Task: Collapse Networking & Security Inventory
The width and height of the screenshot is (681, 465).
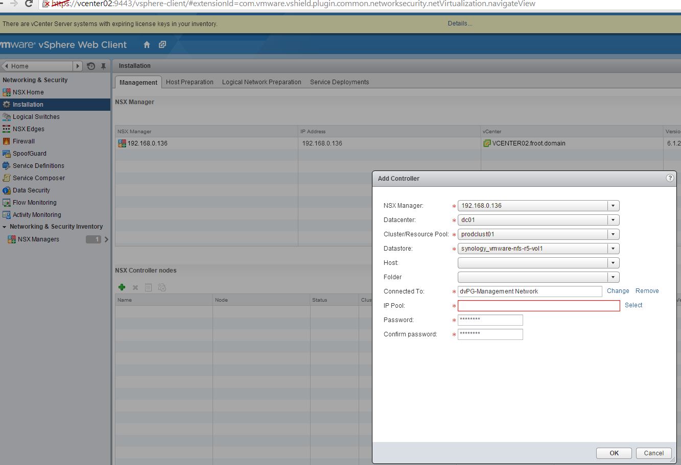Action: tap(5, 226)
